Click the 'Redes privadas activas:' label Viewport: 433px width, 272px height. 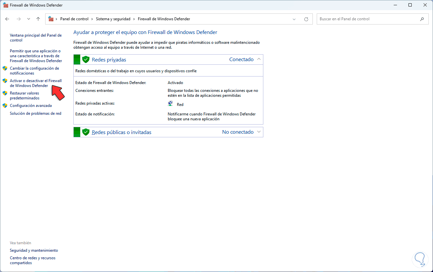(95, 103)
